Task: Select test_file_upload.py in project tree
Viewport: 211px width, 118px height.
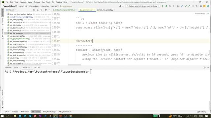Action: tap(16, 33)
